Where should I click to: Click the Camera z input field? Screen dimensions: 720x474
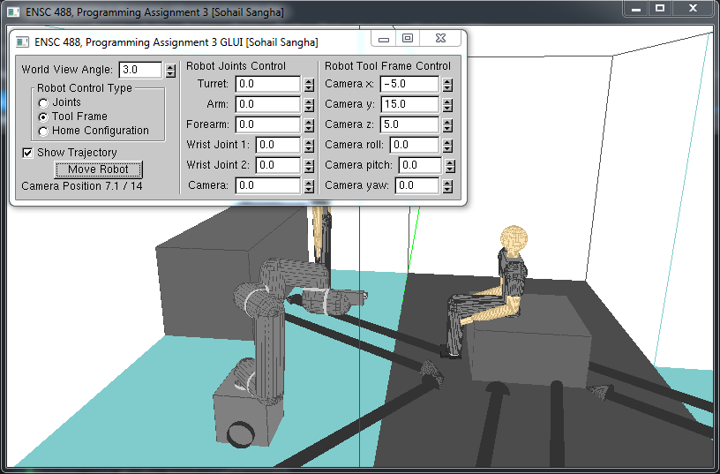(409, 125)
